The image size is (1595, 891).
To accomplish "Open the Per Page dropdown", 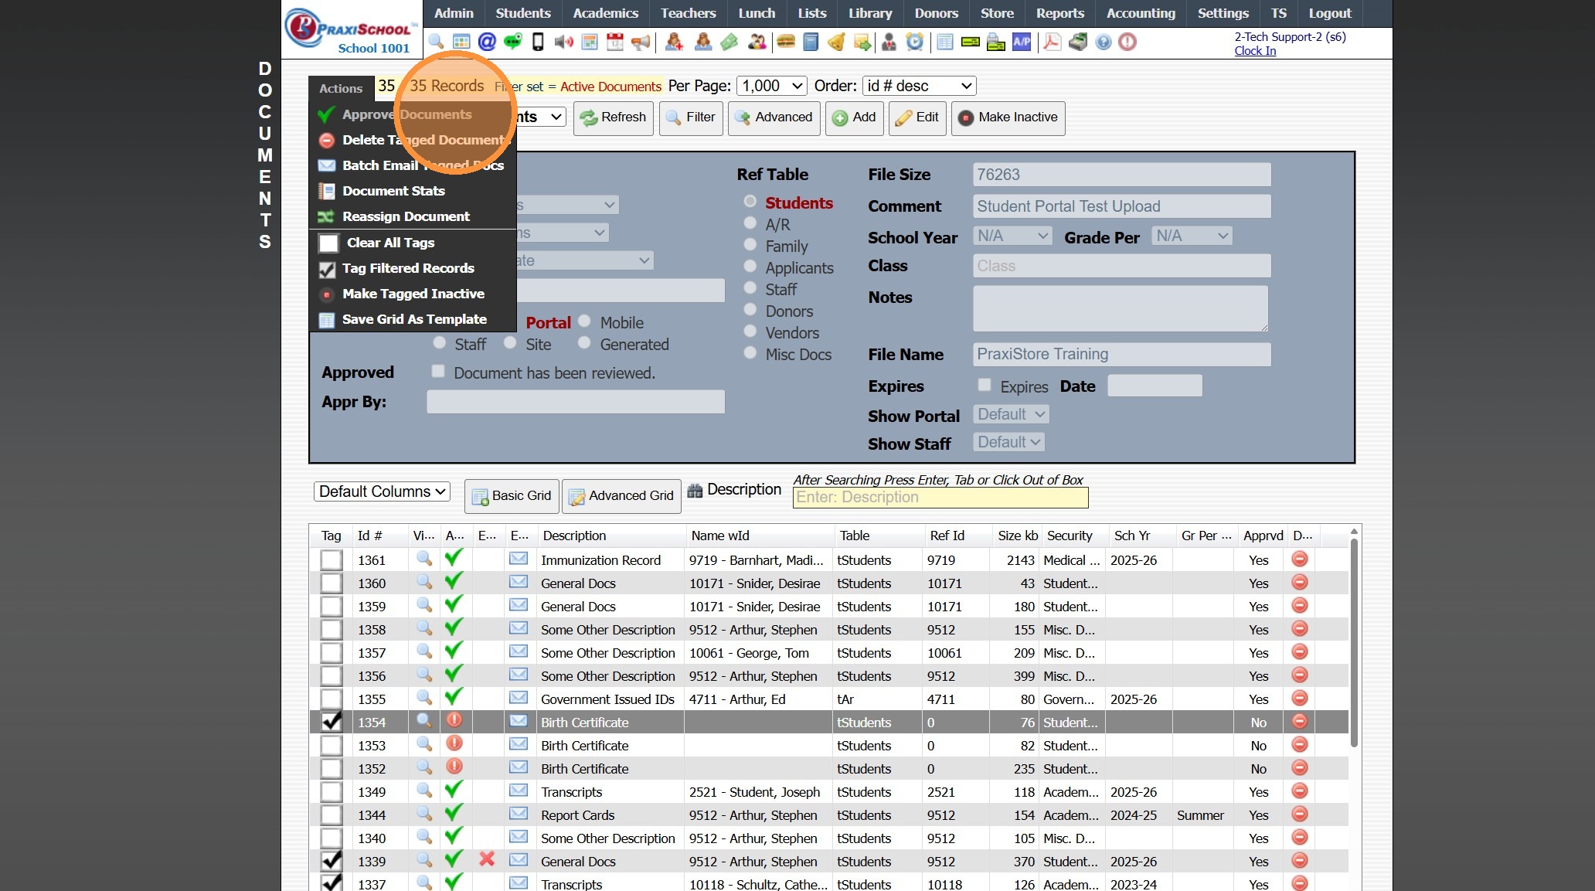I will [772, 86].
